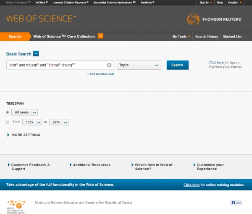Clear the search query with the X icon
Screen dimensions: 252x214
[x=109, y=65]
